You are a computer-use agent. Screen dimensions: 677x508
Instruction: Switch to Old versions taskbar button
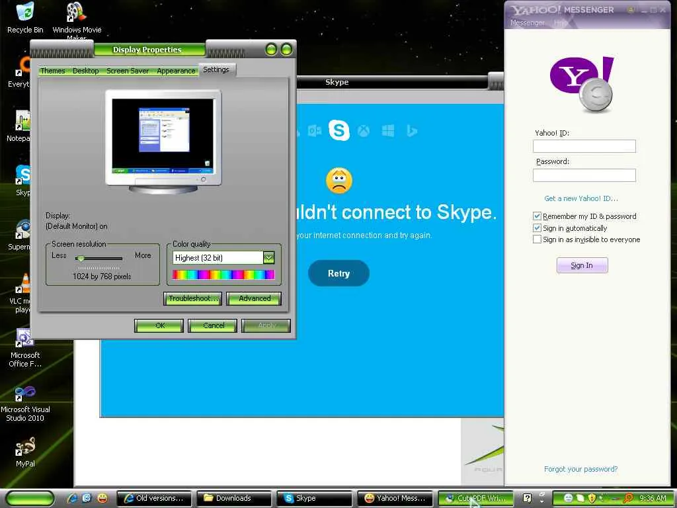[x=155, y=499]
